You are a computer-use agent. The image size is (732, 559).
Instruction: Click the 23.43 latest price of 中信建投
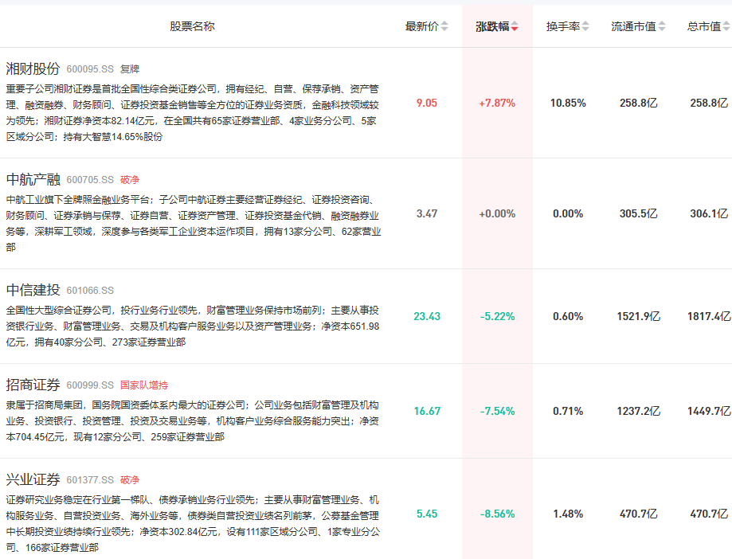click(x=427, y=316)
